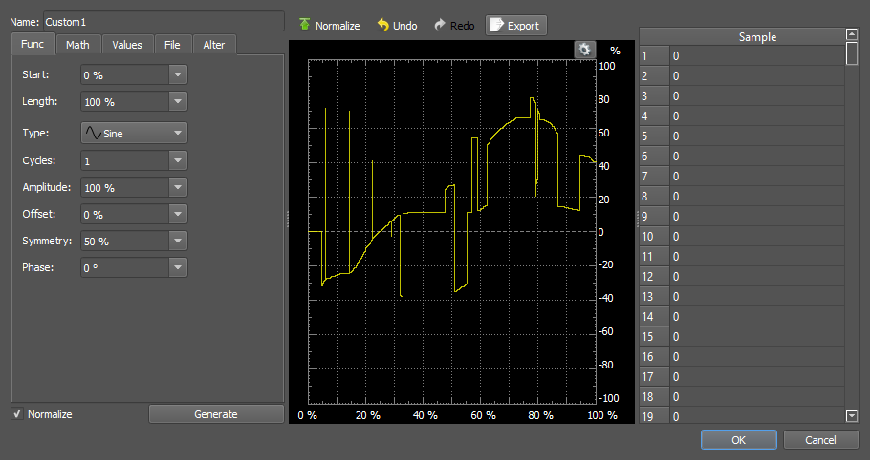This screenshot has width=872, height=462.
Task: Toggle the Normalize checkbox
Action: [17, 414]
